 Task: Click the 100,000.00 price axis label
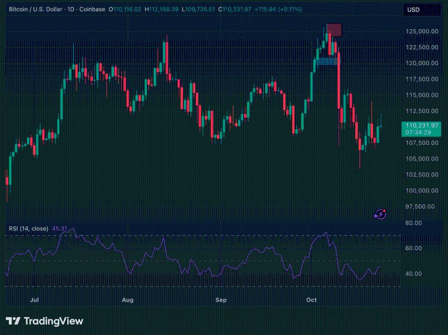click(x=421, y=191)
